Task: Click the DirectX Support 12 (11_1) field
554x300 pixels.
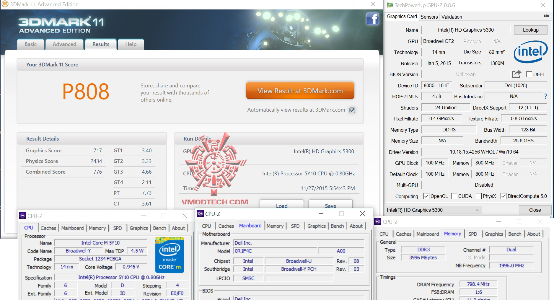Action: [528, 107]
